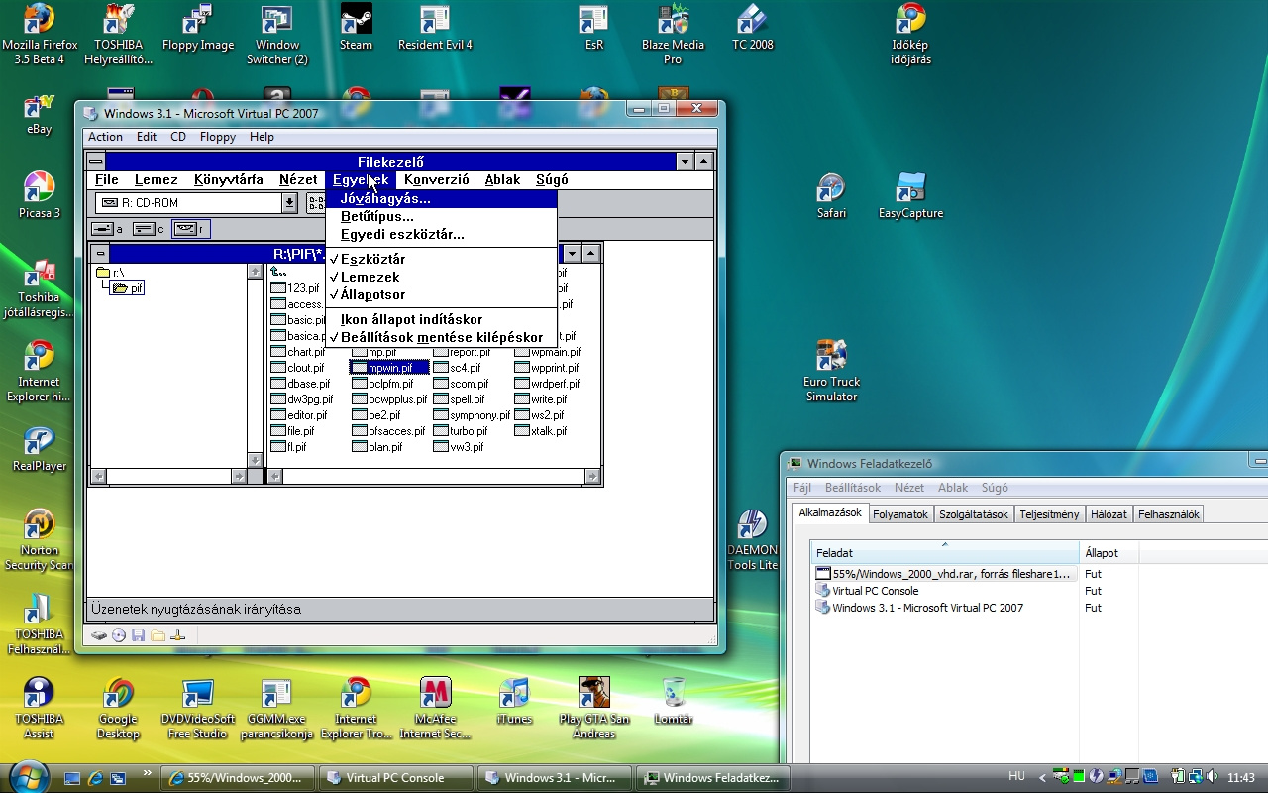This screenshot has width=1268, height=793.
Task: Click Windows Feladatkezelő taskbar button
Action: tap(715, 778)
